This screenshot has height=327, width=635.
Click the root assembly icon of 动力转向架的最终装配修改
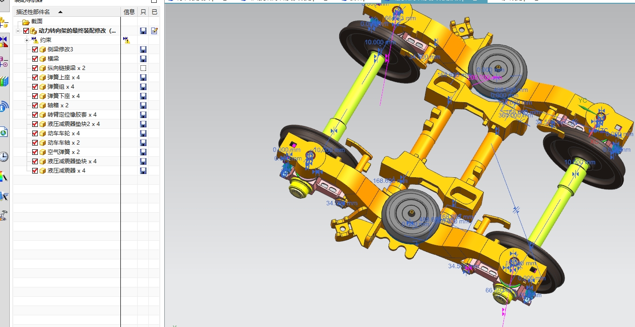(x=34, y=31)
